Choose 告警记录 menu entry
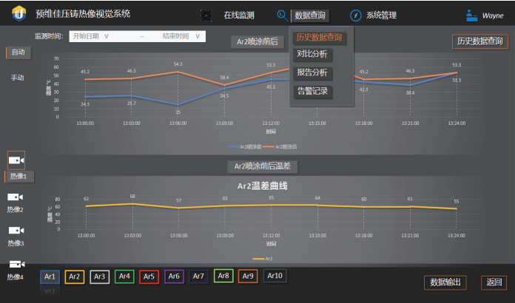The height and width of the screenshot is (303, 515). (x=312, y=91)
